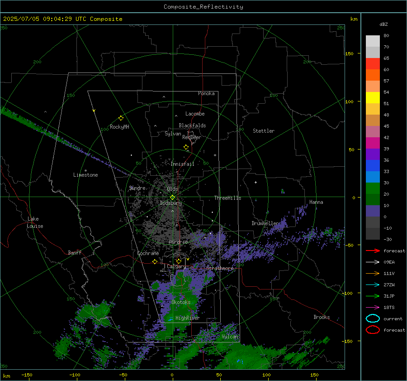Click the orange 111V arrow icon
Image resolution: width=407 pixels, height=381 pixels.
click(373, 273)
